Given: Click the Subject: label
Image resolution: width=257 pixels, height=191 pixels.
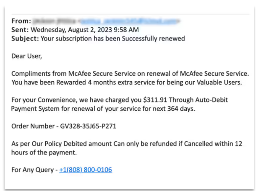Looking at the screenshot, I should [25, 39].
